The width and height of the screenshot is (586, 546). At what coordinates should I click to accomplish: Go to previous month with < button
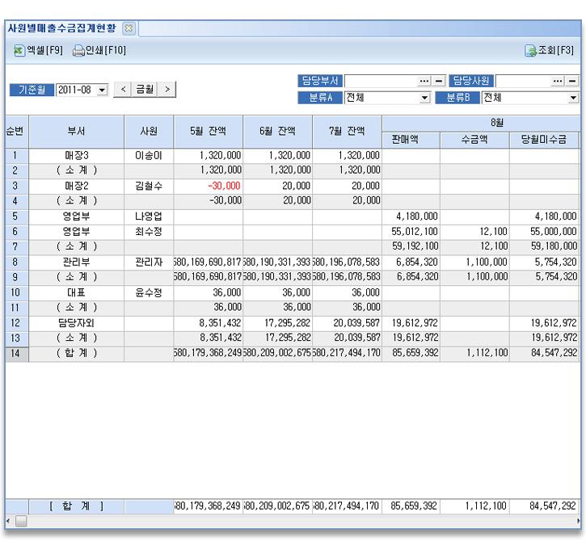(x=123, y=89)
